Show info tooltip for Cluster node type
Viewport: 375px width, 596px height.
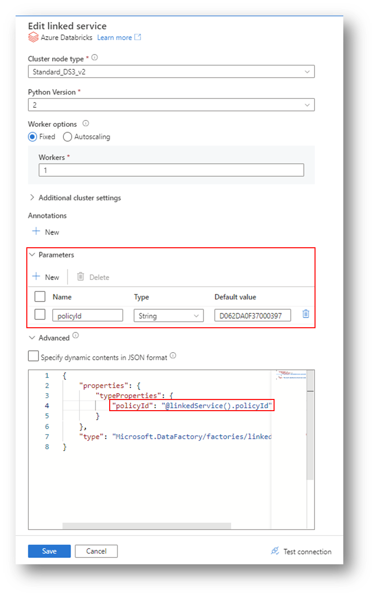click(95, 58)
